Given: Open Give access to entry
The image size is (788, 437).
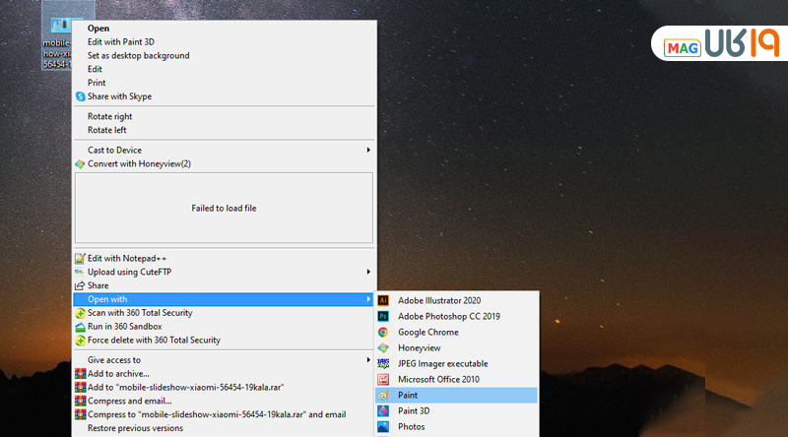Looking at the screenshot, I should coord(225,360).
